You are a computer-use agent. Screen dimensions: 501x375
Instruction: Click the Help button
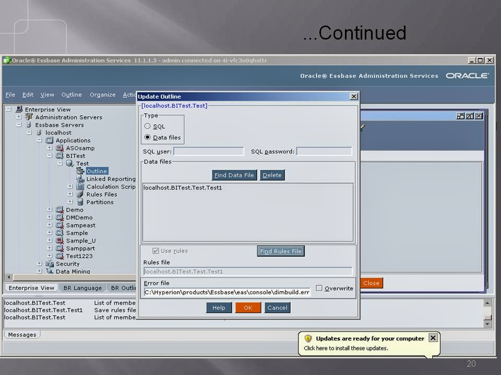pyautogui.click(x=219, y=308)
